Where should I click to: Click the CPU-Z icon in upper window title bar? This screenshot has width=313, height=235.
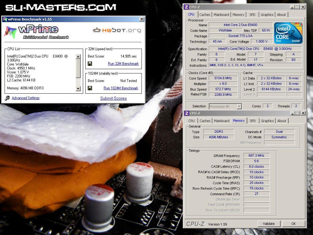click(186, 7)
